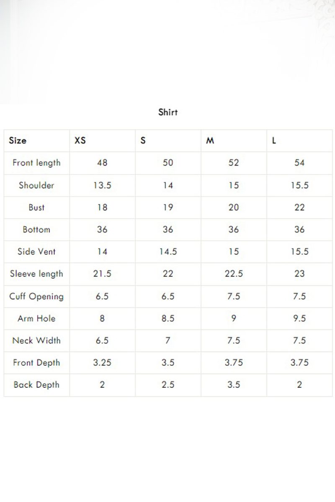Click the Shirt table title
Viewport: 335px width, 502px height.
[168, 112]
